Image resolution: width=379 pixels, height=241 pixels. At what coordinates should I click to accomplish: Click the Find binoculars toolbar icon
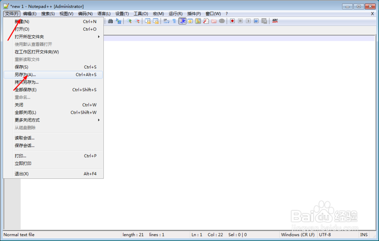click(x=110, y=21)
